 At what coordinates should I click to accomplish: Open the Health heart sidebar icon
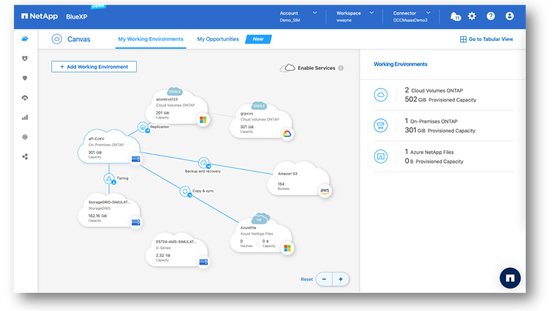(x=25, y=58)
